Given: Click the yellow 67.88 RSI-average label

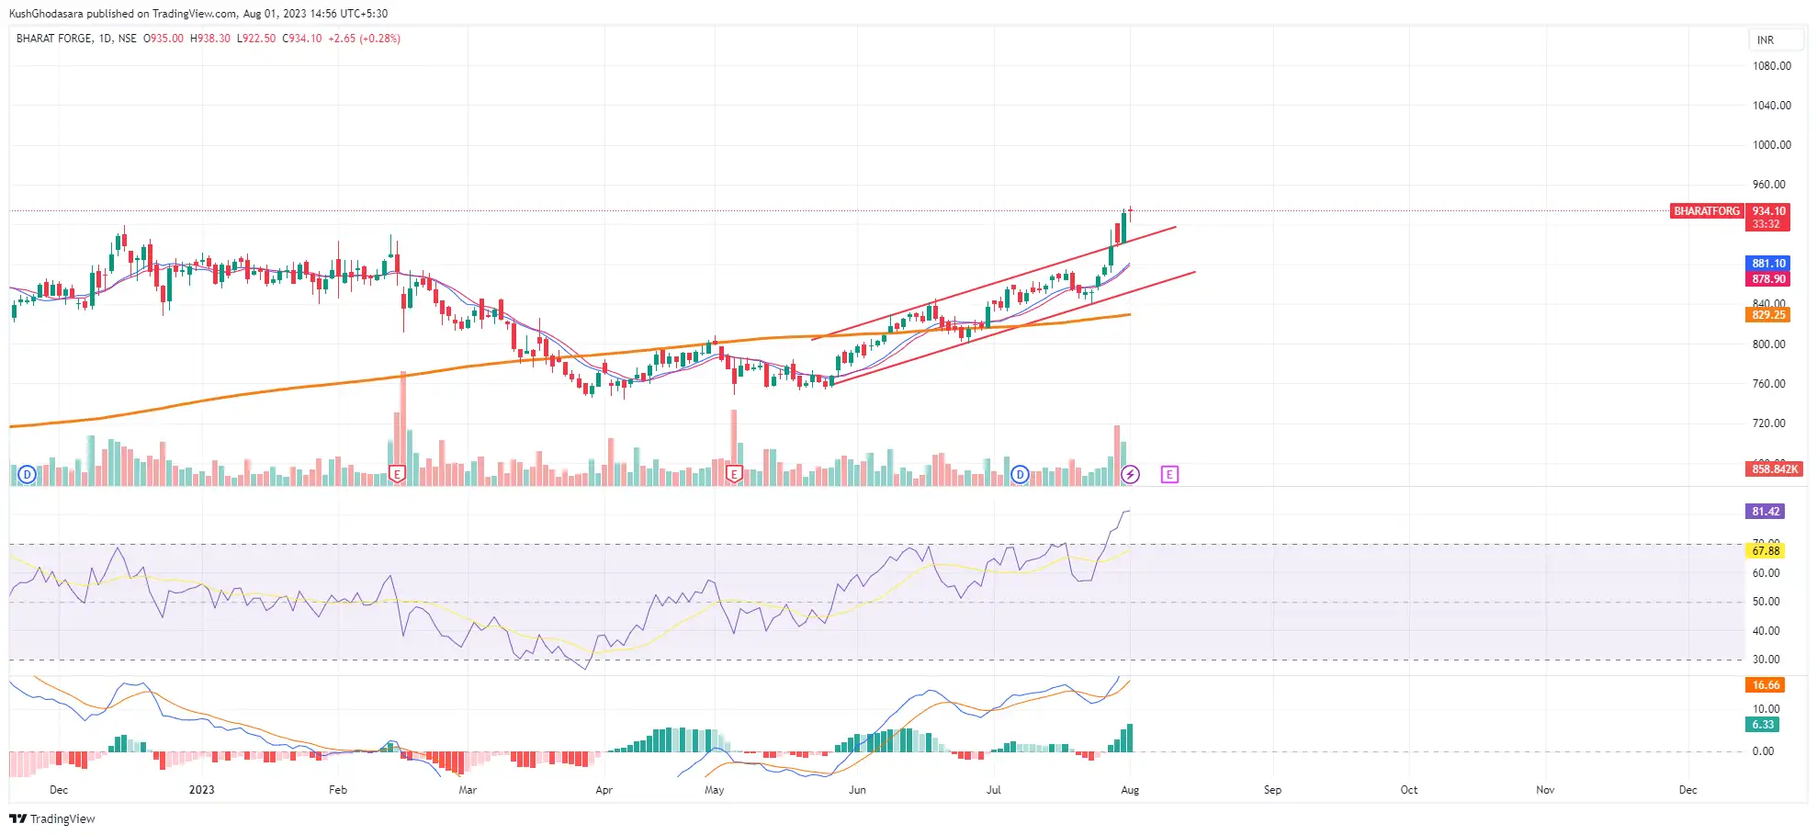Looking at the screenshot, I should pos(1766,550).
